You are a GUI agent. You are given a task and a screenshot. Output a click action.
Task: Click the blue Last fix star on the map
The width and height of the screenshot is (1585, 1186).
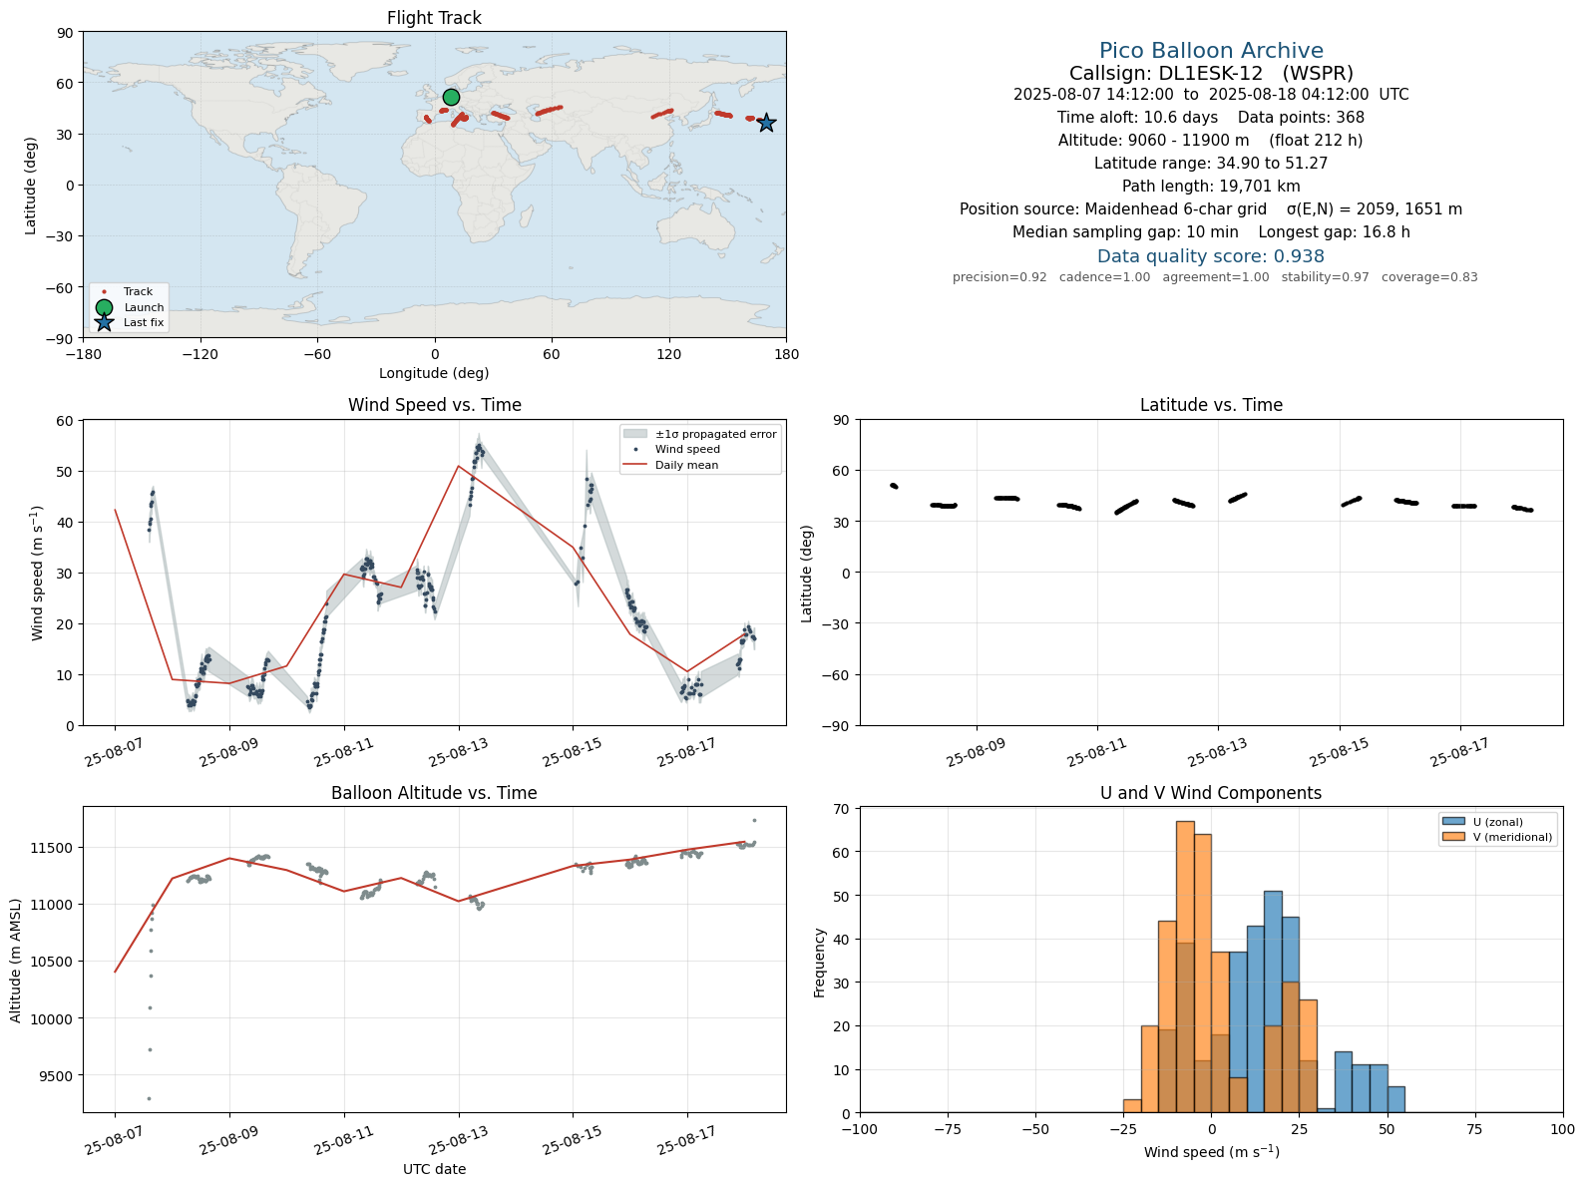766,123
